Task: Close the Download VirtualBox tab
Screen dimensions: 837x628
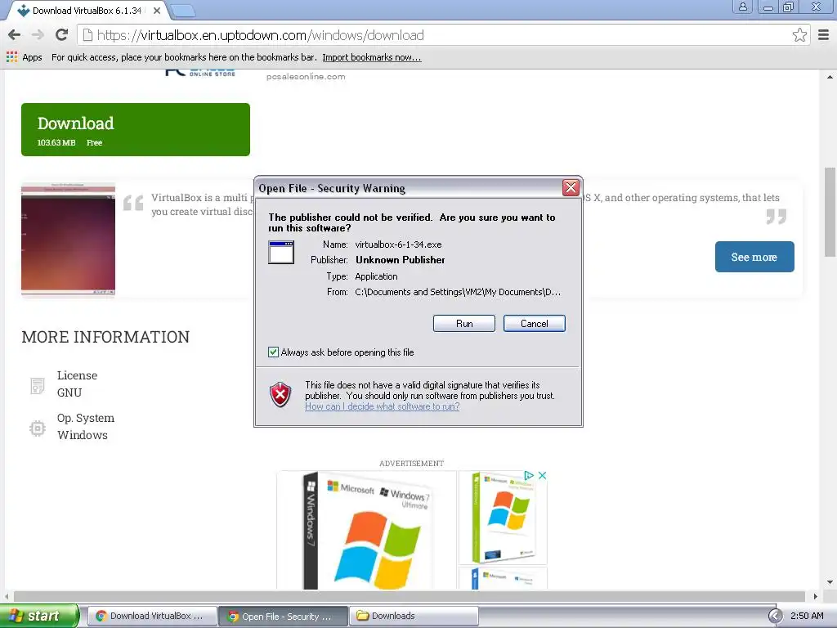Action: pyautogui.click(x=157, y=11)
